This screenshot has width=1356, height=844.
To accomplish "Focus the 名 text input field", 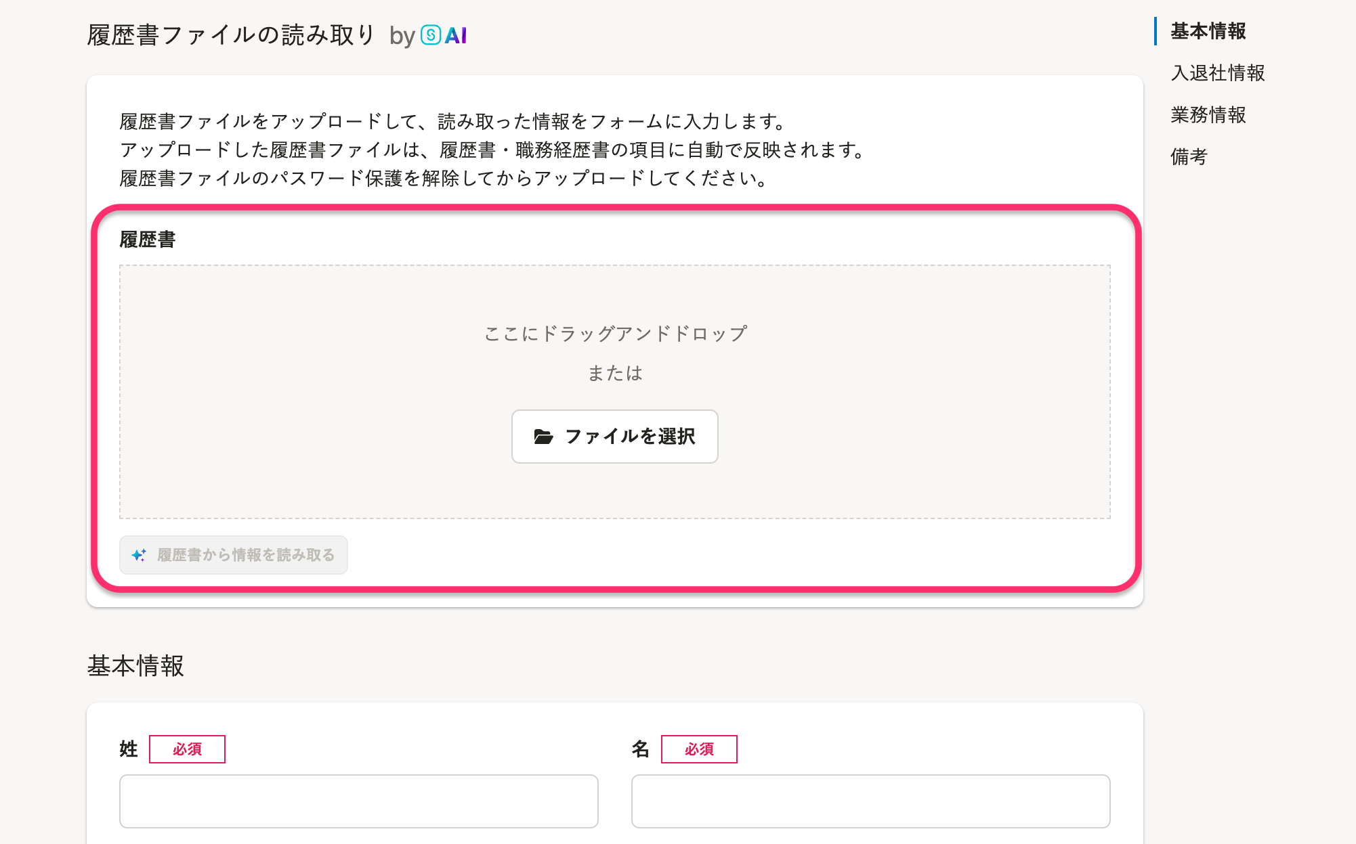I will click(871, 801).
